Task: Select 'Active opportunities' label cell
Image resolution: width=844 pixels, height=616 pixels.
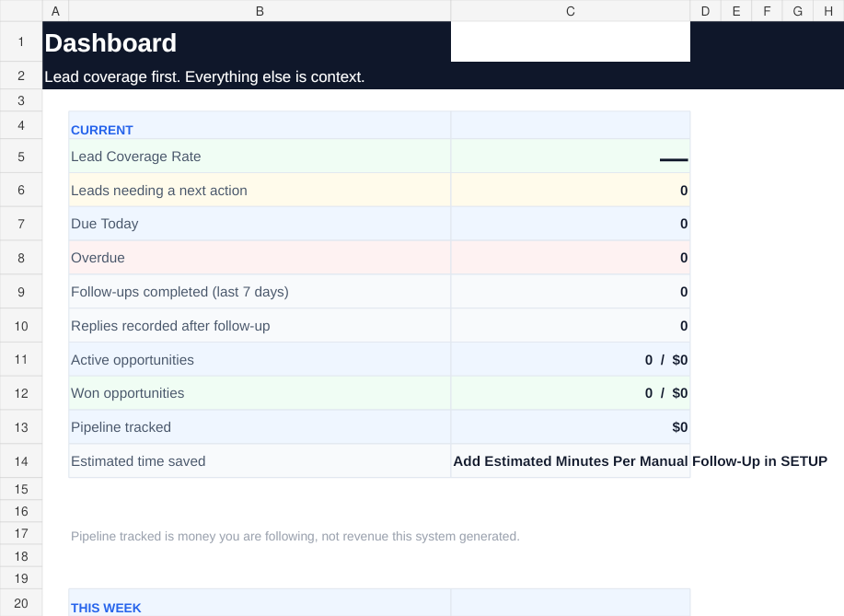Action: click(x=260, y=359)
